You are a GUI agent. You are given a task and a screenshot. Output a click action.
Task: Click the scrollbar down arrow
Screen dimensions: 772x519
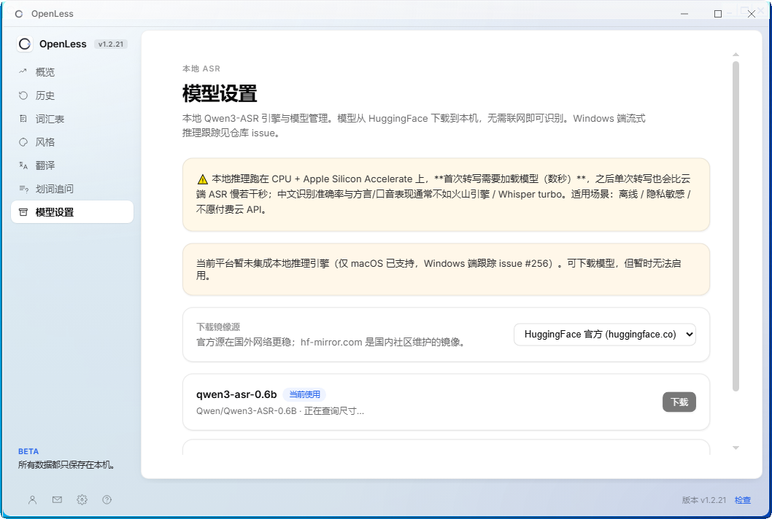click(x=736, y=448)
